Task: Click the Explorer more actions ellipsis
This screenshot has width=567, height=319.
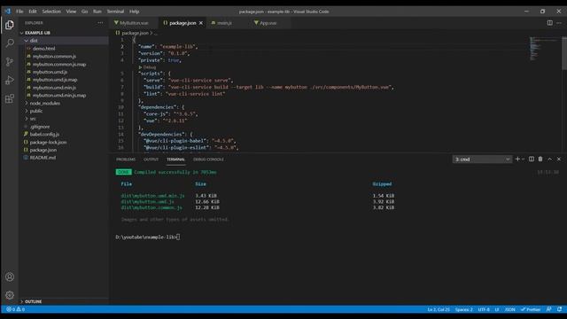Action: pyautogui.click(x=100, y=23)
